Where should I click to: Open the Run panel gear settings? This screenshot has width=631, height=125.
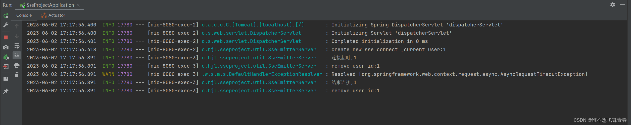coord(613,5)
